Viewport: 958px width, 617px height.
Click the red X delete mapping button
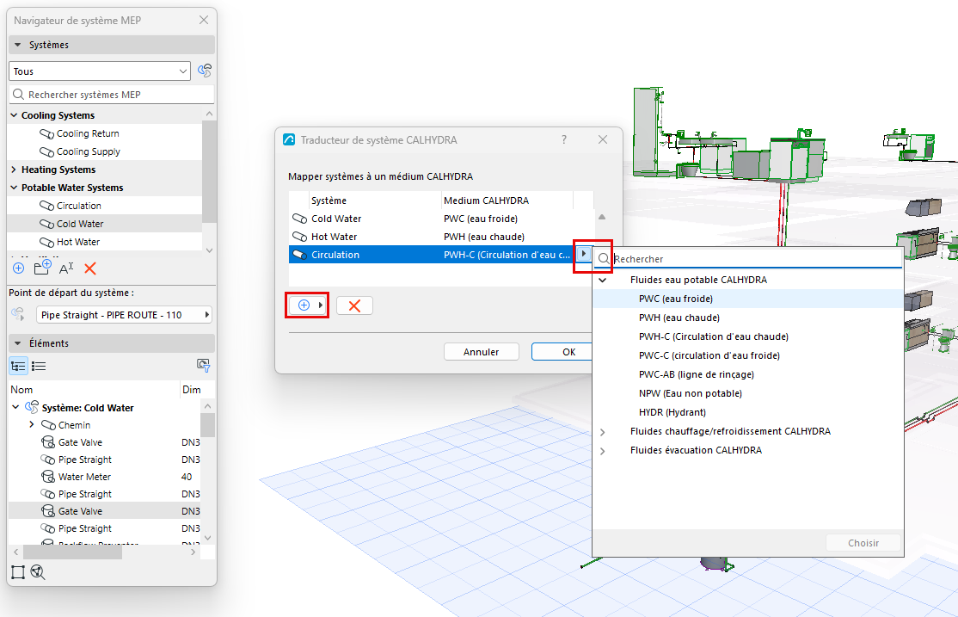[x=354, y=305]
